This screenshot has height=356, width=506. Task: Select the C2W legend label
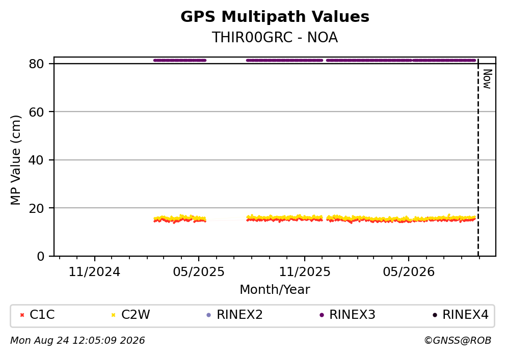136,315
